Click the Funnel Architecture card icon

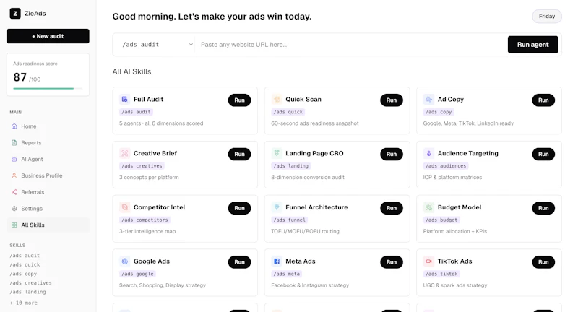click(277, 207)
